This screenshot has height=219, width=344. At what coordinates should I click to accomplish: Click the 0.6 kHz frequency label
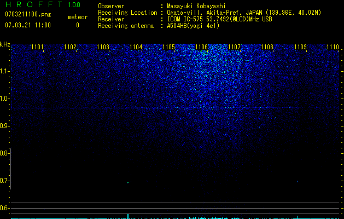point(4,208)
